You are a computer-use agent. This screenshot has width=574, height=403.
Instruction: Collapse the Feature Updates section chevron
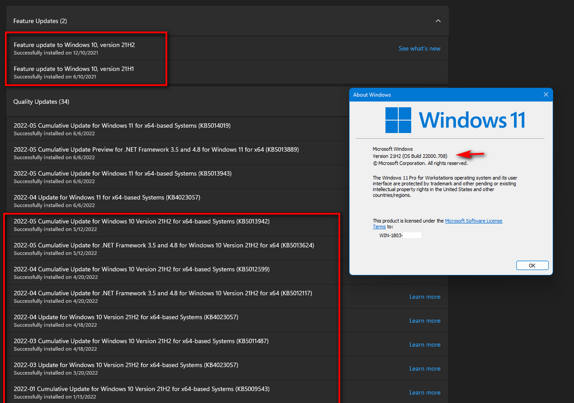(x=438, y=21)
